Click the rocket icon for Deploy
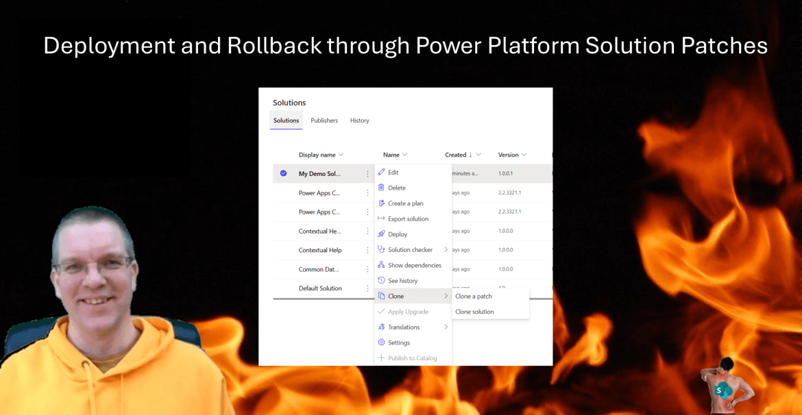The width and height of the screenshot is (802, 415). (x=381, y=234)
